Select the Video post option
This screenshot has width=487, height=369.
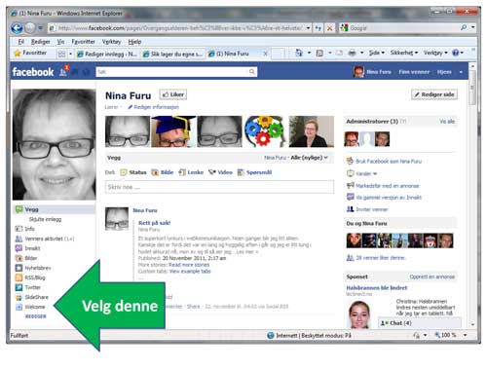tap(220, 172)
